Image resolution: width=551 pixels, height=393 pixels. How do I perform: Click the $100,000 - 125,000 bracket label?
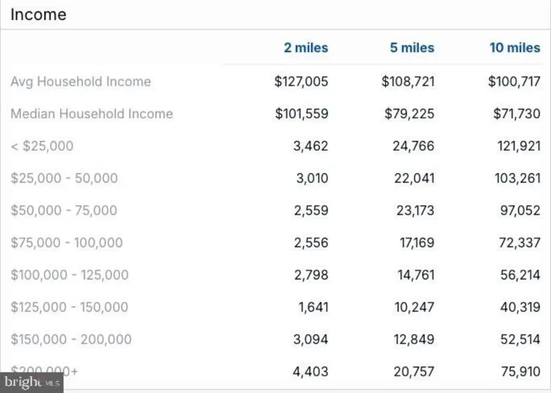click(69, 275)
